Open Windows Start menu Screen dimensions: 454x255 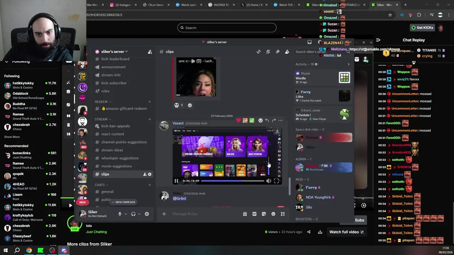(x=5, y=250)
